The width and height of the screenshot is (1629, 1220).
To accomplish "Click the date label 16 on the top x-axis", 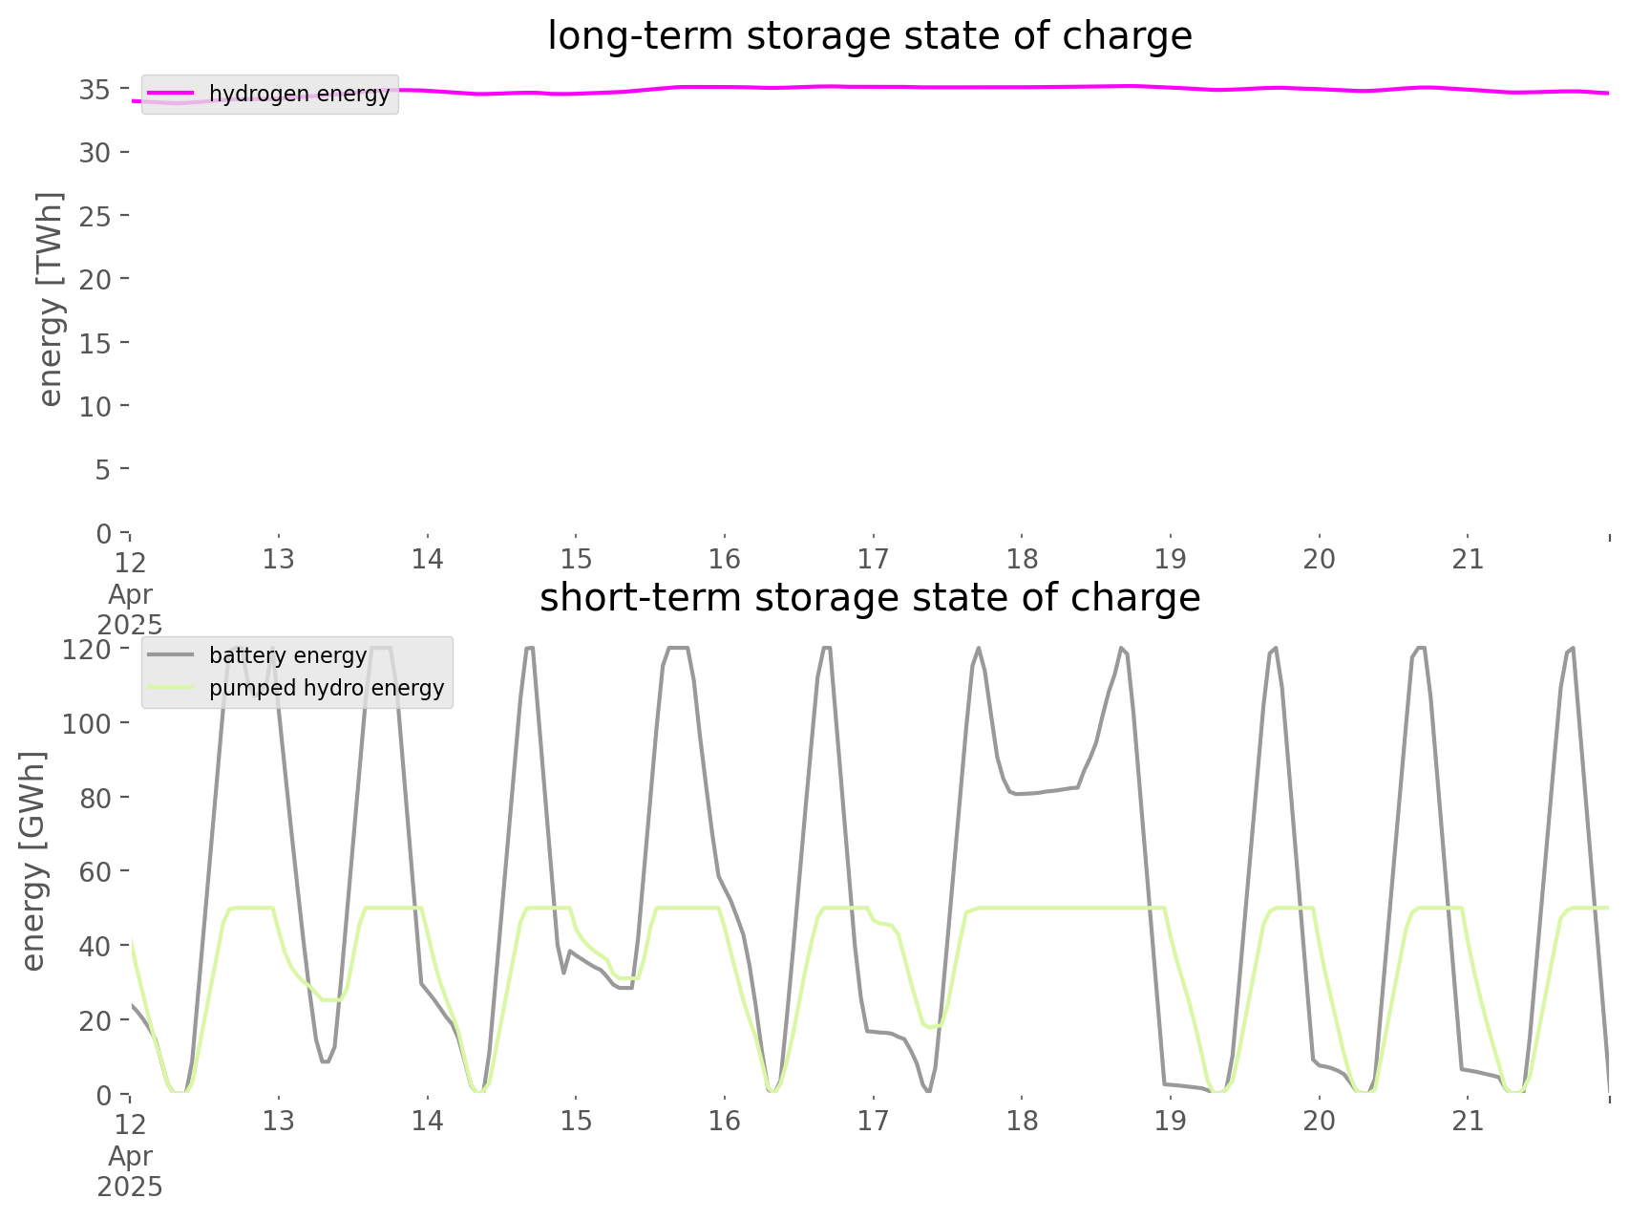I will point(725,559).
